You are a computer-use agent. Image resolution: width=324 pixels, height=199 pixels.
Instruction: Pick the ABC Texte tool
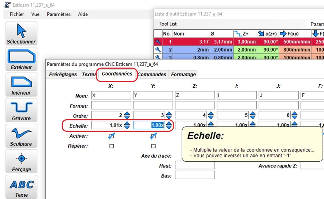pos(21,187)
